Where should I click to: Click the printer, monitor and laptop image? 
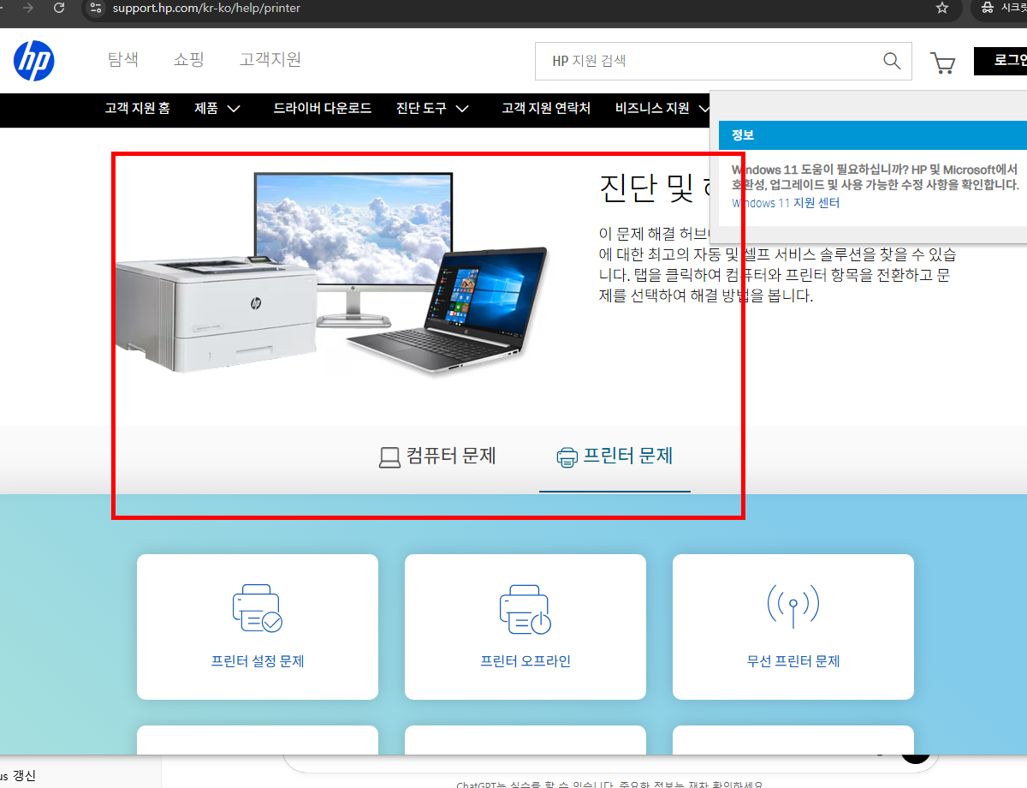pyautogui.click(x=332, y=272)
